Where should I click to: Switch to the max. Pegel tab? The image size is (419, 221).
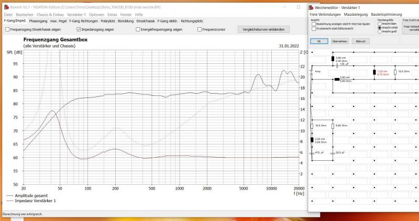(59, 21)
